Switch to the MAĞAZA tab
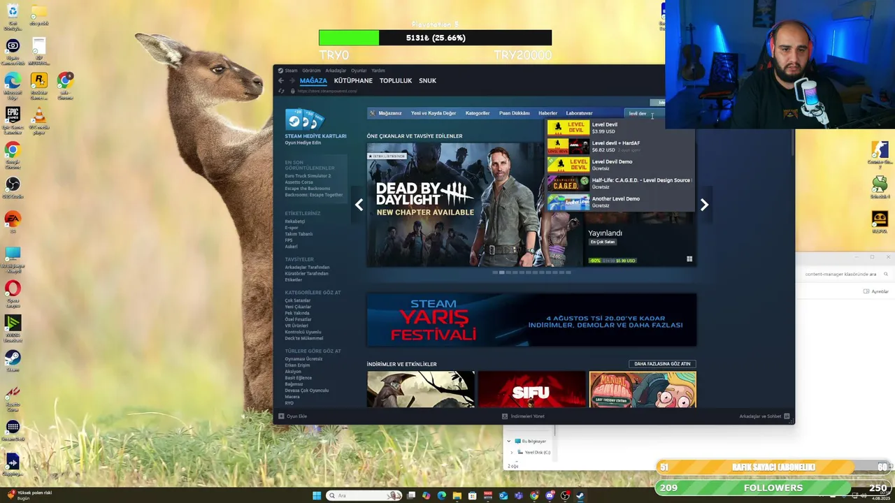The height and width of the screenshot is (503, 895). pos(313,80)
